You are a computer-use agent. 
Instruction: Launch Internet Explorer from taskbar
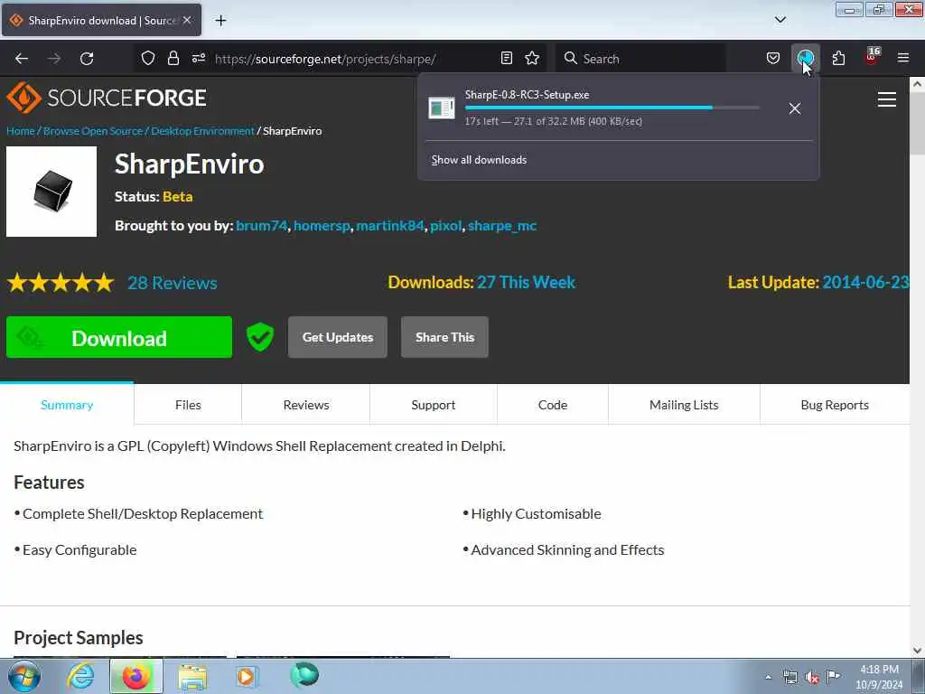click(80, 676)
